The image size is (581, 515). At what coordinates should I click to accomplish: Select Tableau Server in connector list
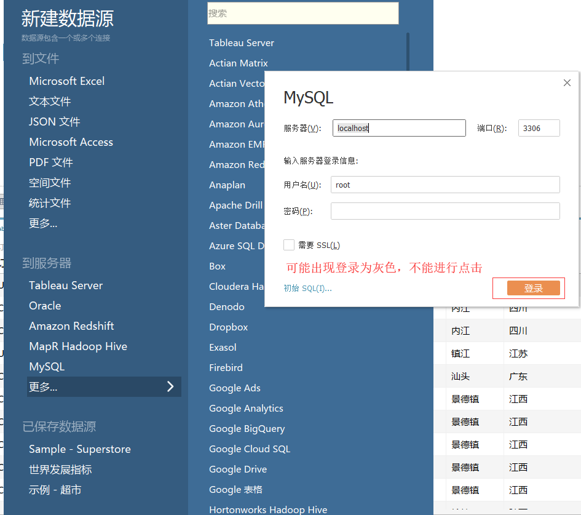coord(241,42)
